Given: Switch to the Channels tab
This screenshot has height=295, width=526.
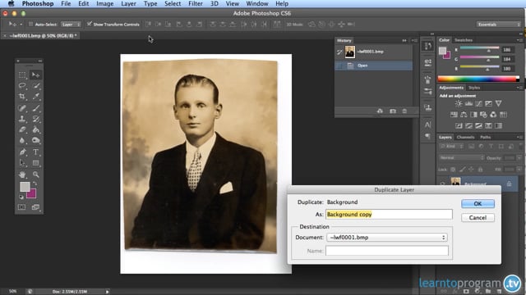Looking at the screenshot, I should tap(465, 137).
